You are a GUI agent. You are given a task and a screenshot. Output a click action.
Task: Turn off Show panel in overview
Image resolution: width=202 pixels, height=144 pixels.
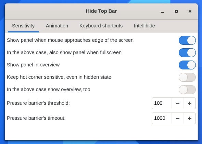click(x=187, y=65)
